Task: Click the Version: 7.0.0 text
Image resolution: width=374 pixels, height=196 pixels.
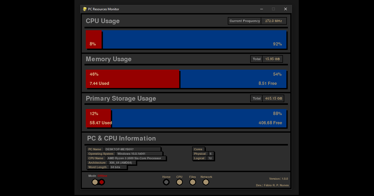Action: [x=278, y=178]
